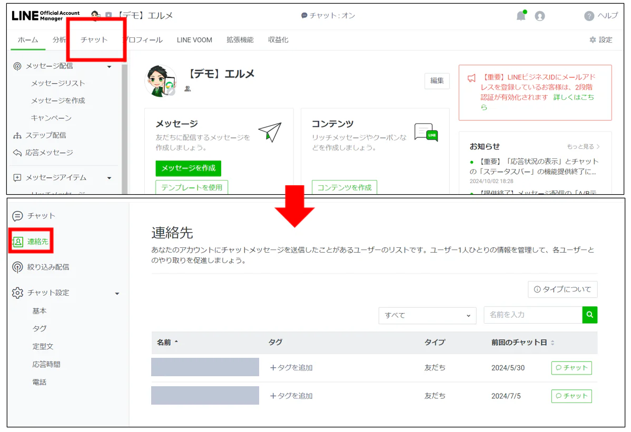This screenshot has height=432, width=631.
Task: Open chat for the 2024/5/30 contact
Action: point(571,368)
